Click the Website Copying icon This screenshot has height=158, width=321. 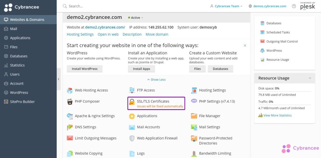click(70, 154)
